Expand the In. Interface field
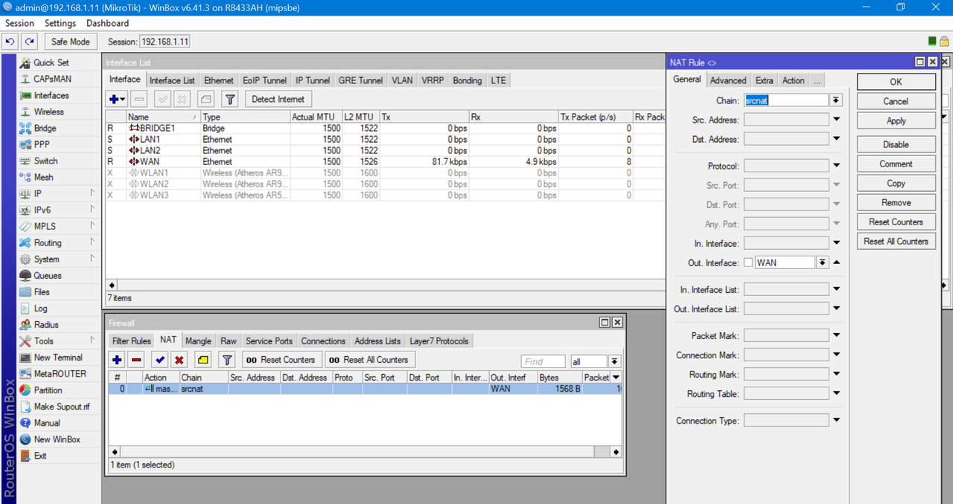 point(837,243)
